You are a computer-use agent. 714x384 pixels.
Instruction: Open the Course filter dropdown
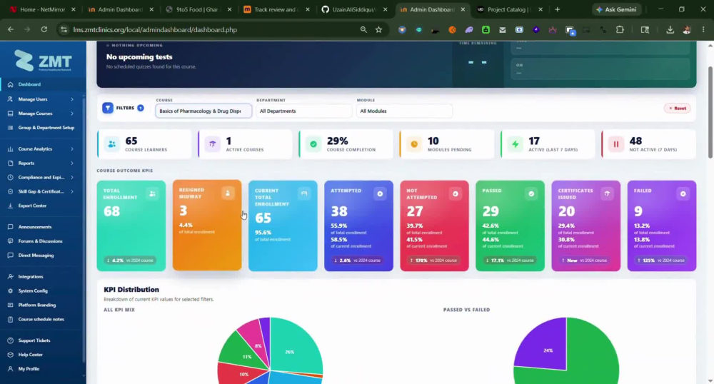[203, 111]
